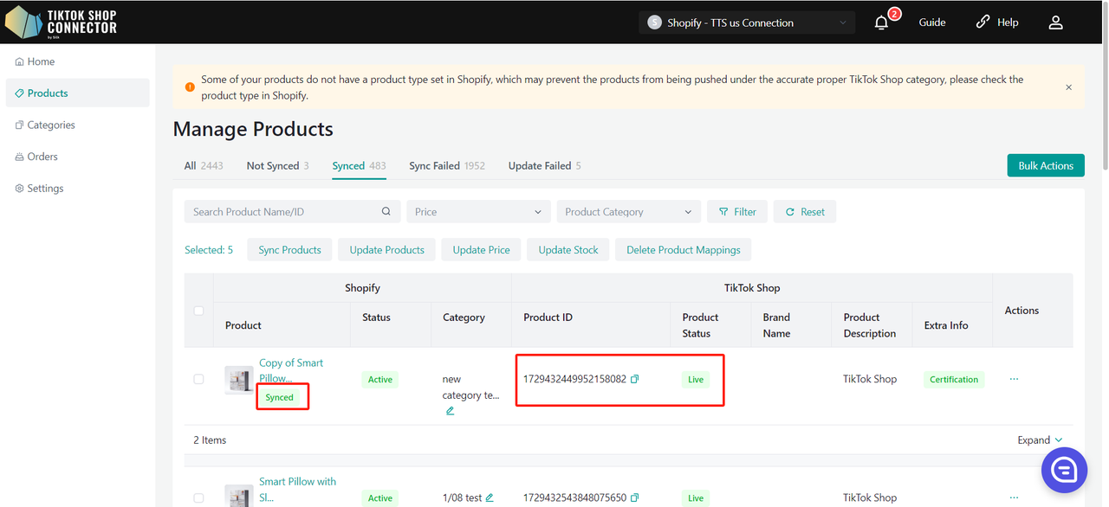Click the search magnifier icon
This screenshot has height=507, width=1109.
click(x=386, y=212)
